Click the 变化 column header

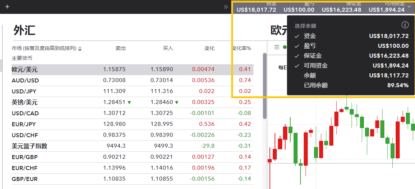click(x=209, y=48)
